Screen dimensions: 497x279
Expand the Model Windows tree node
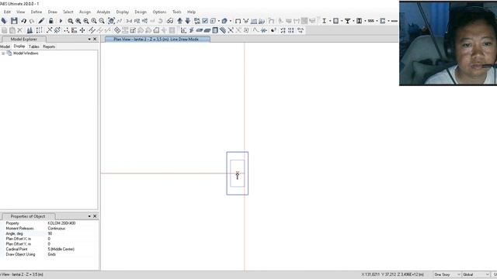pos(3,53)
